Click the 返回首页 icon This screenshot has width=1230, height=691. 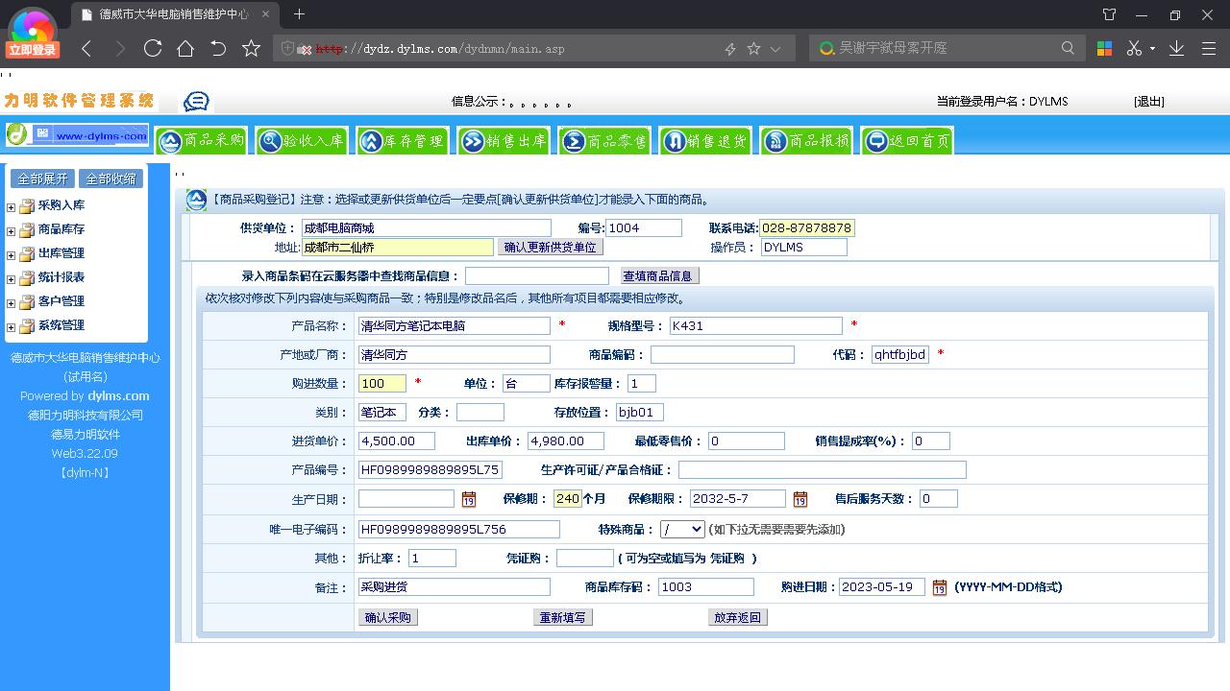click(905, 140)
